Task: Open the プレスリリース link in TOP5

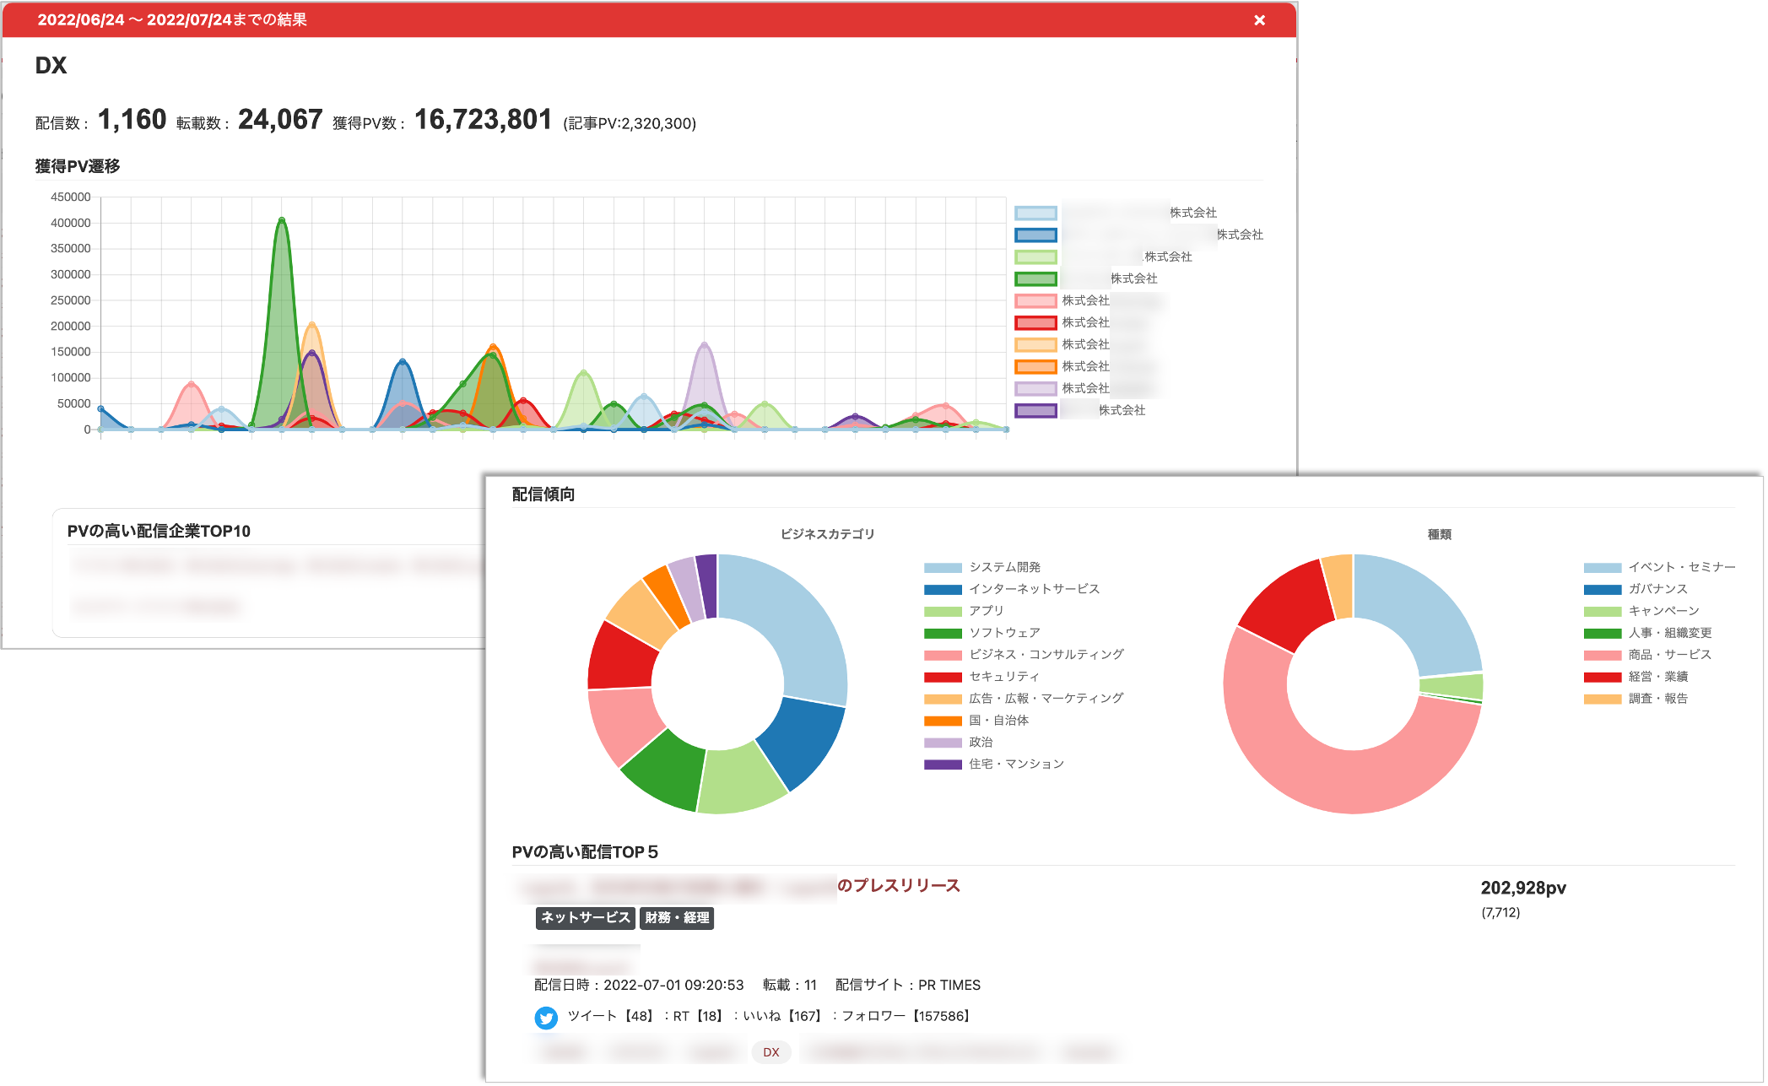Action: (897, 887)
